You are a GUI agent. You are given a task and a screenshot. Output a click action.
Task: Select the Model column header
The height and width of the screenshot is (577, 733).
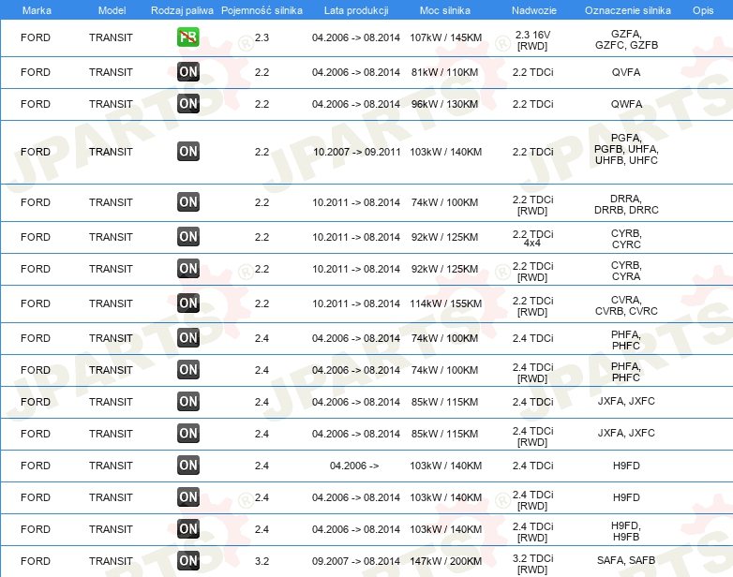112,10
